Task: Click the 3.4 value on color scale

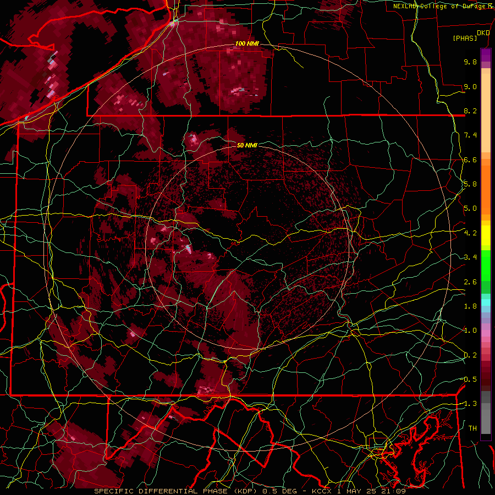Action: point(470,257)
